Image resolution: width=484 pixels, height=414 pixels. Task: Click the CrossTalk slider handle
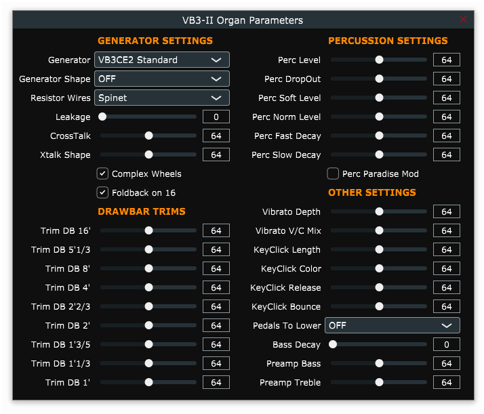pos(148,136)
